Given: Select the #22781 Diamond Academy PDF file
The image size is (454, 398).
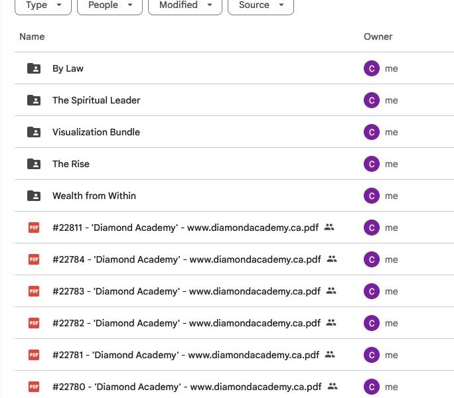Looking at the screenshot, I should pos(186,355).
